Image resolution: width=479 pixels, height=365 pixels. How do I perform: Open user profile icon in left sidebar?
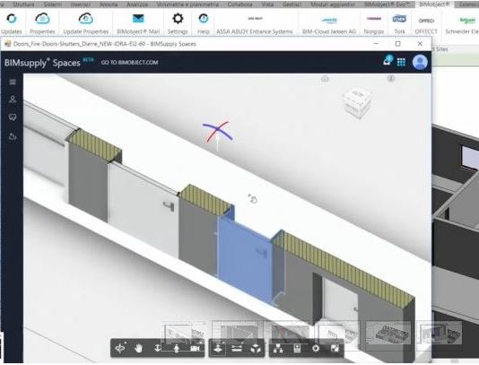[x=13, y=100]
